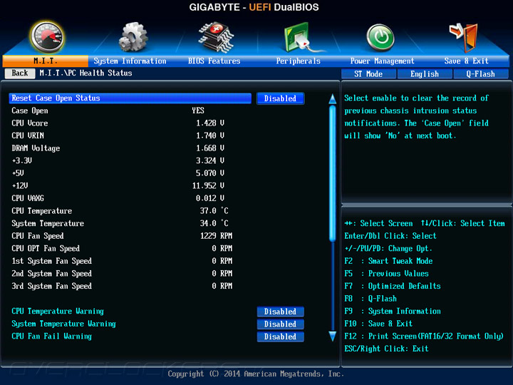
Task: Switch to the System Information tab
Action: (x=130, y=61)
